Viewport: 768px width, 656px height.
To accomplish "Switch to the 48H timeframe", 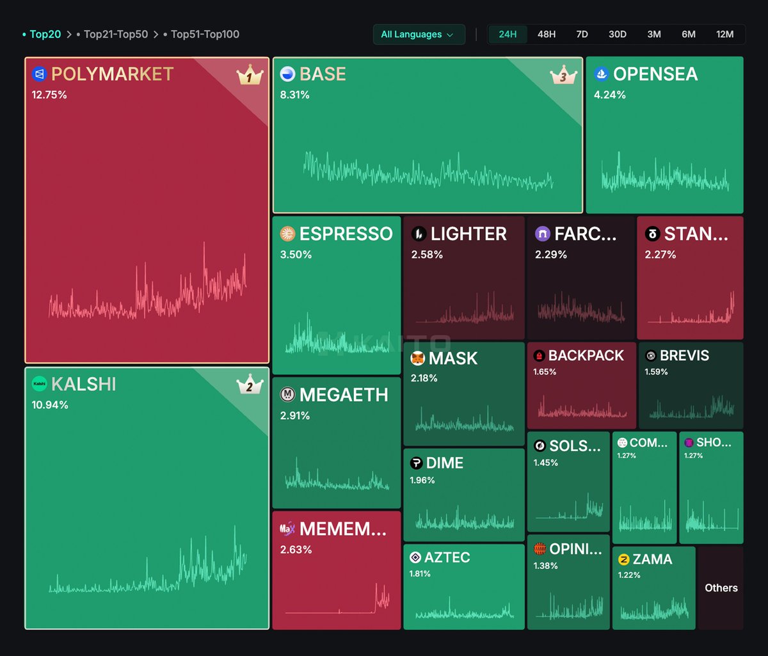I will pos(547,35).
